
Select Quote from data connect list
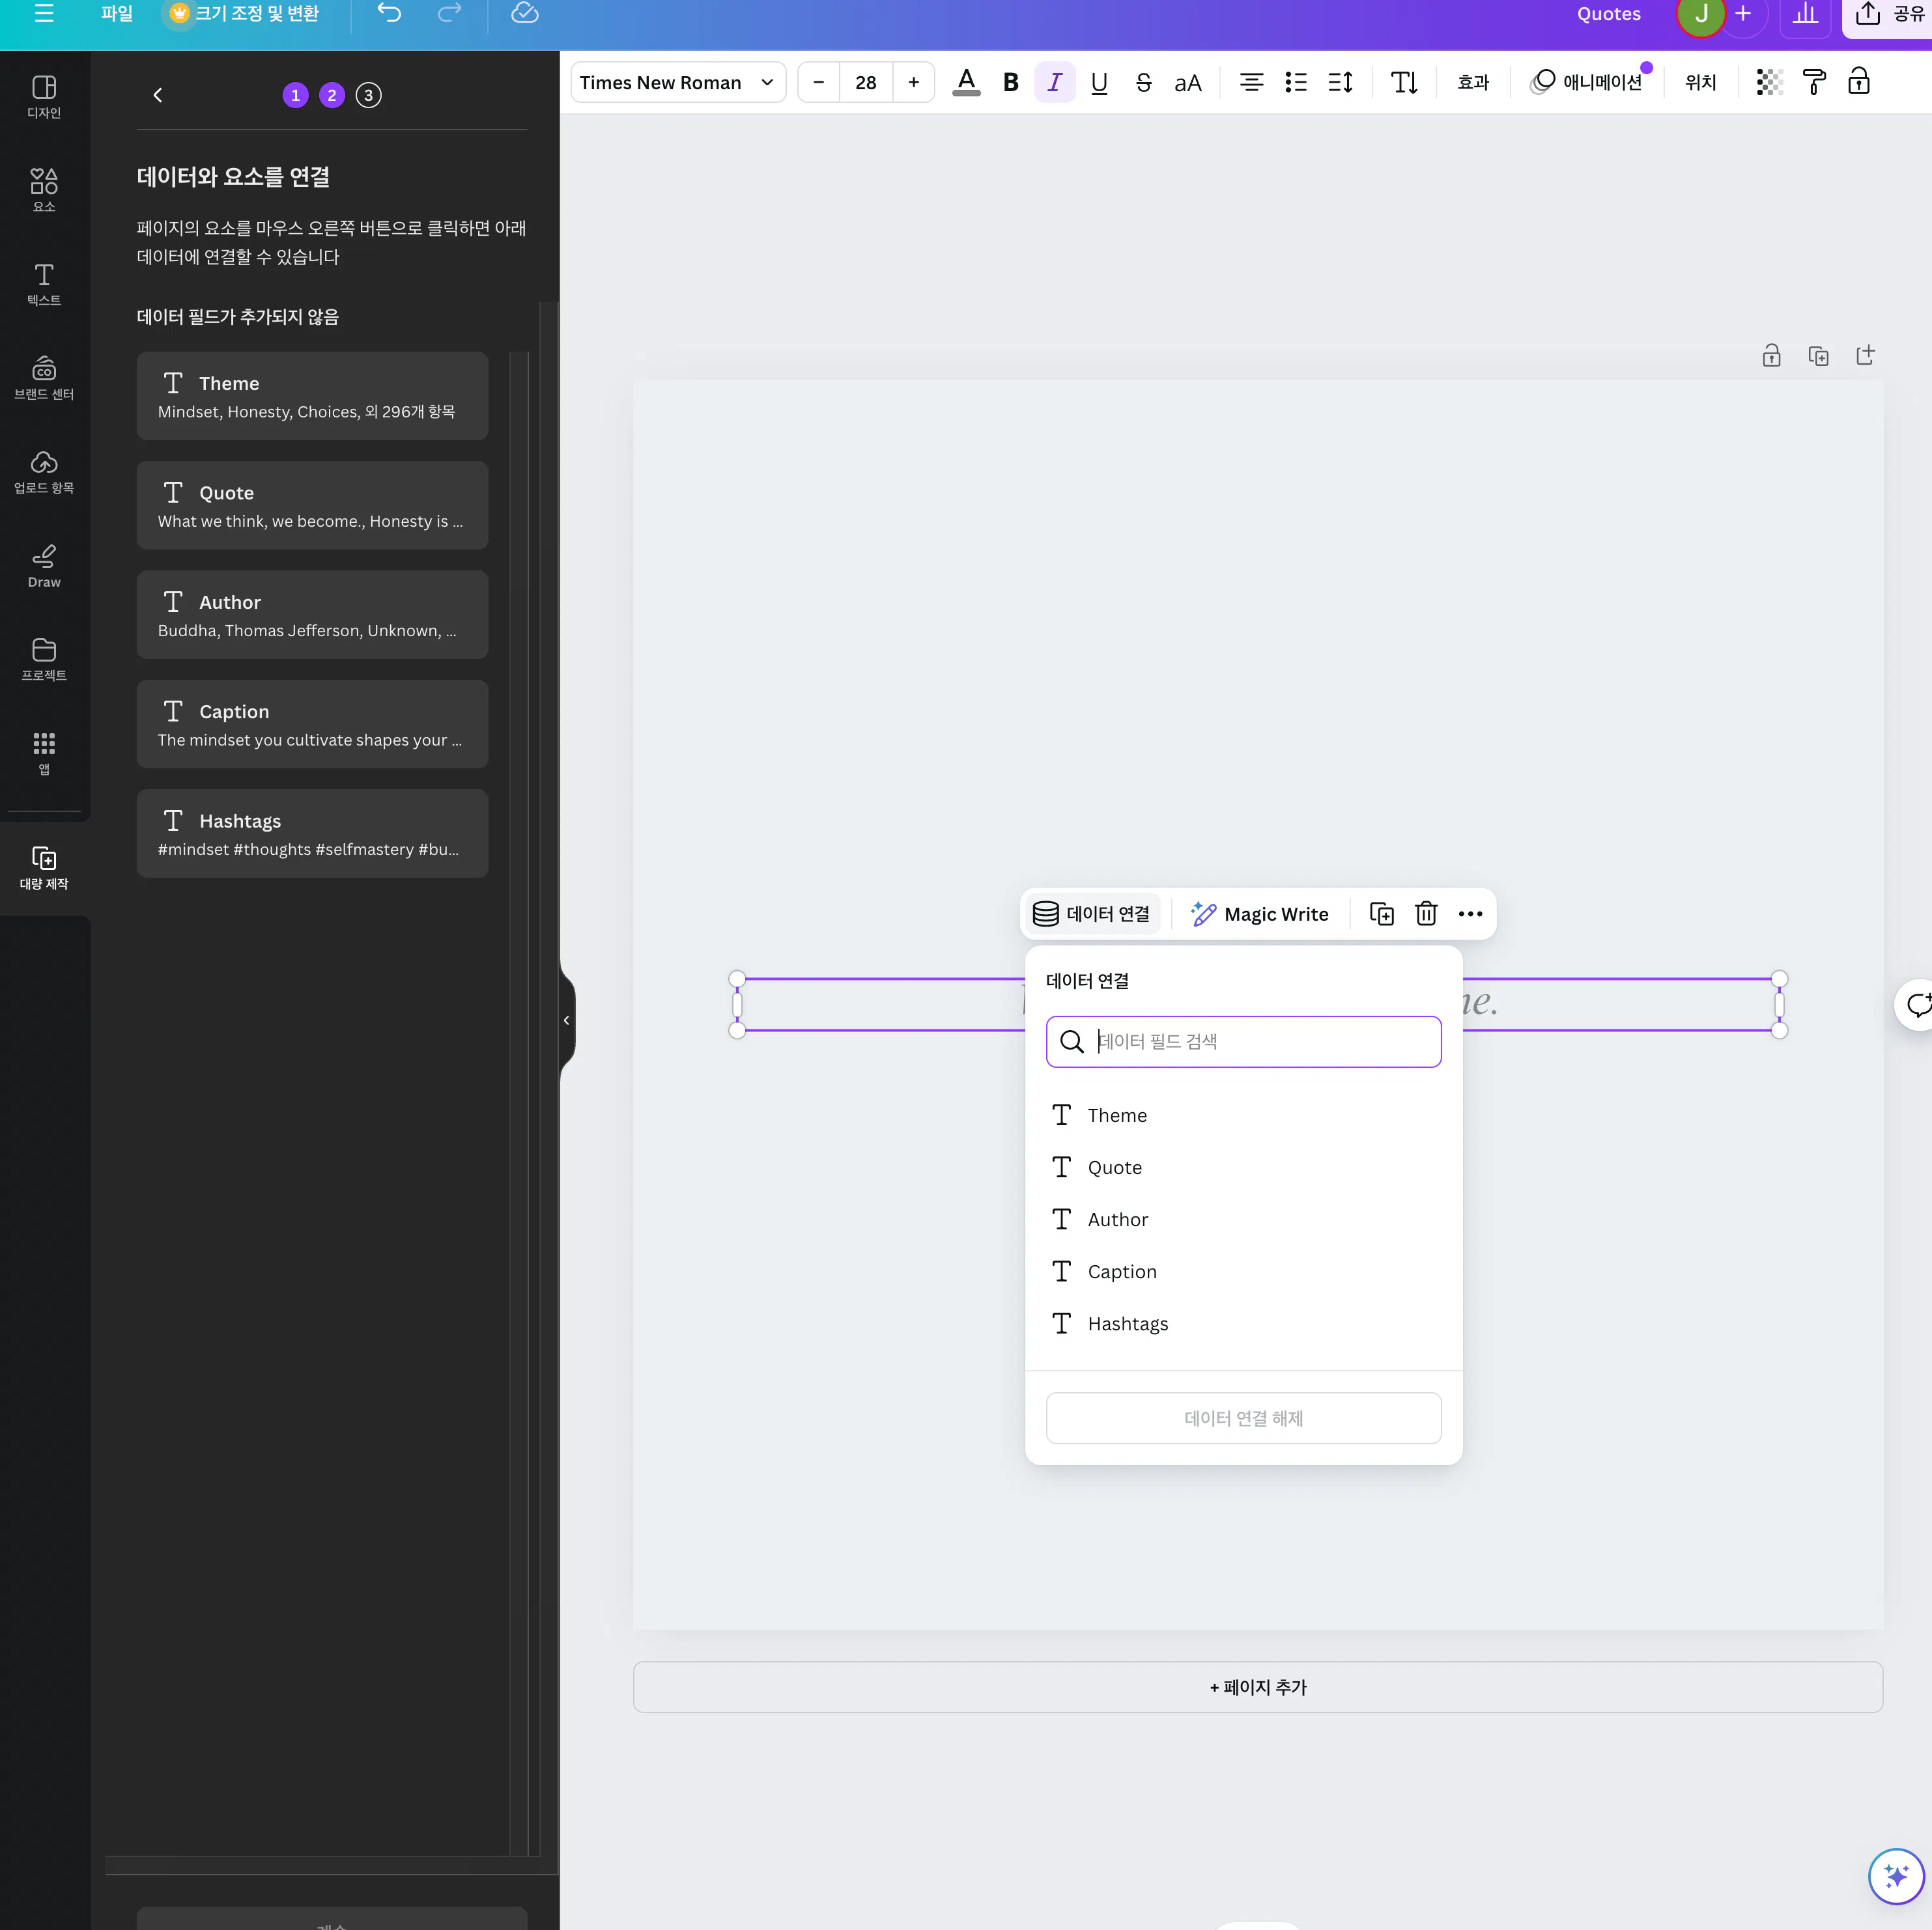tap(1114, 1168)
